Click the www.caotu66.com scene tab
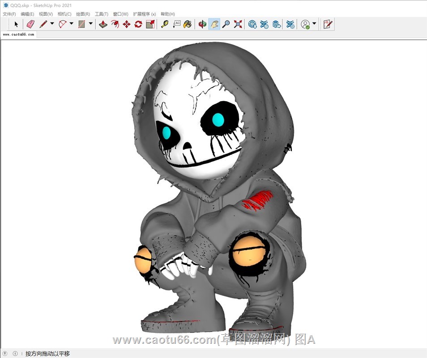Image resolution: width=427 pixels, height=358 pixels. (x=18, y=34)
